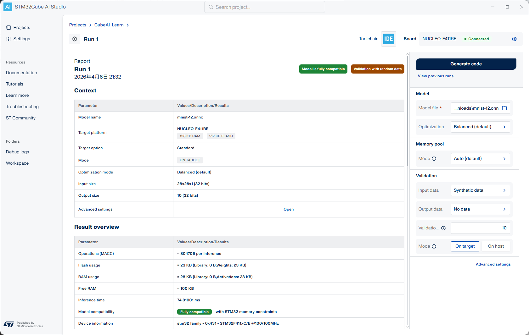Open board settings gear icon

point(514,39)
